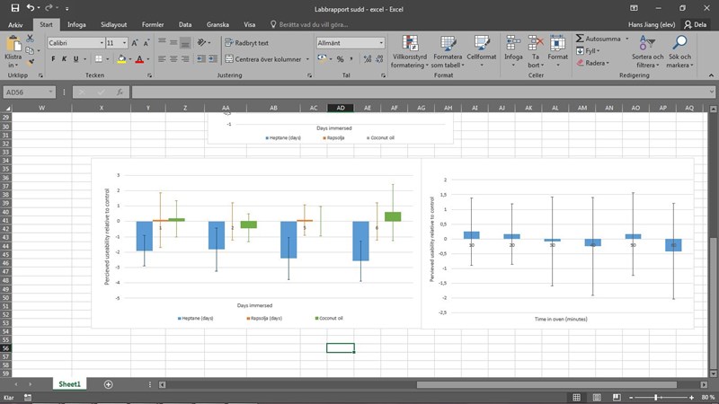Add a new sheet with plus button
This screenshot has height=404, width=719.
click(x=109, y=384)
